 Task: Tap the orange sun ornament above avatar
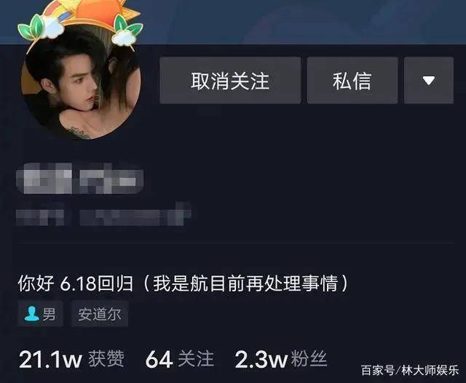coord(100,13)
